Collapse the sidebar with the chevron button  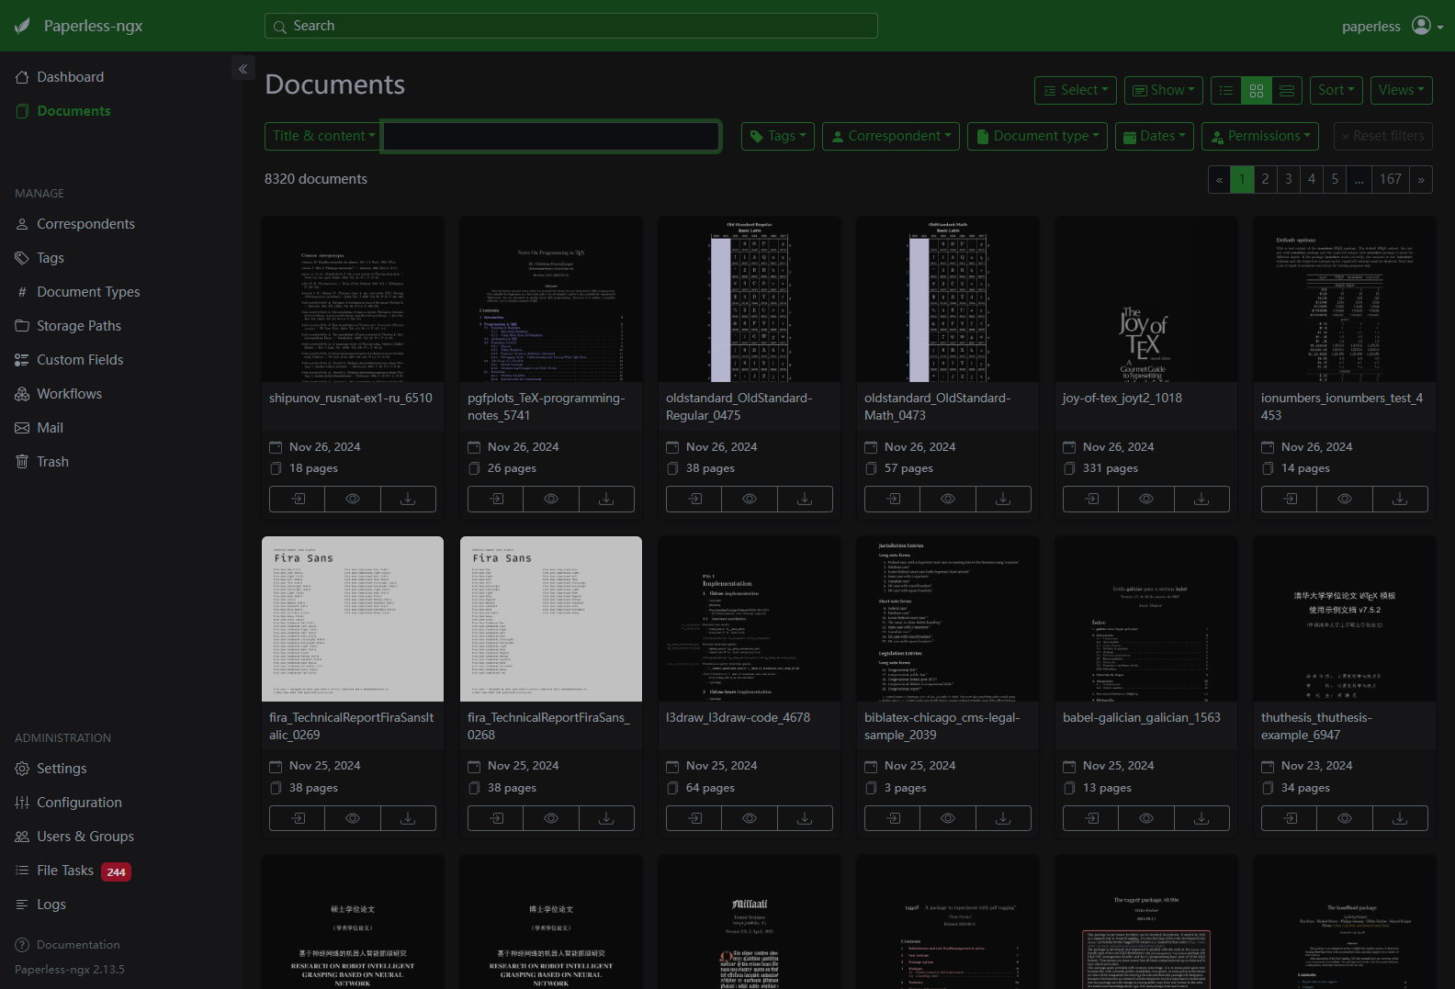point(243,68)
